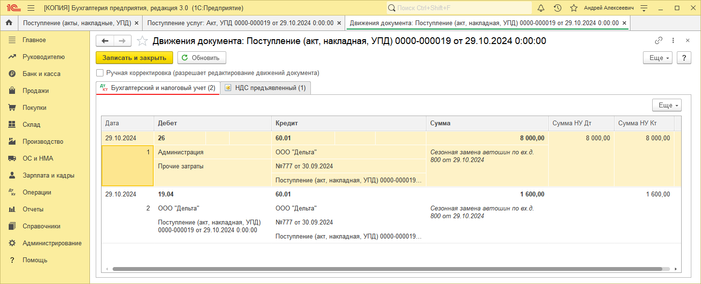The width and height of the screenshot is (701, 284).
Task: Close the document form with X
Action: tap(687, 41)
